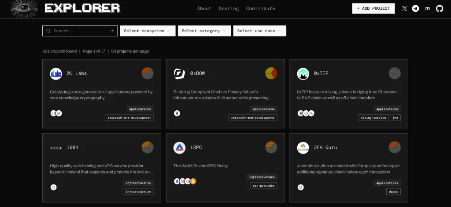Click the magnifier icon in search box

pos(48,31)
